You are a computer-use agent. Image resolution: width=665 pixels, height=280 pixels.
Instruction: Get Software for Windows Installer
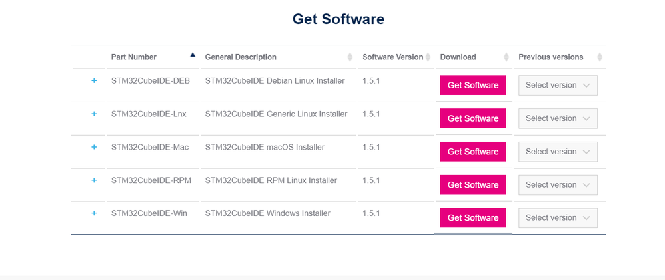pyautogui.click(x=473, y=217)
